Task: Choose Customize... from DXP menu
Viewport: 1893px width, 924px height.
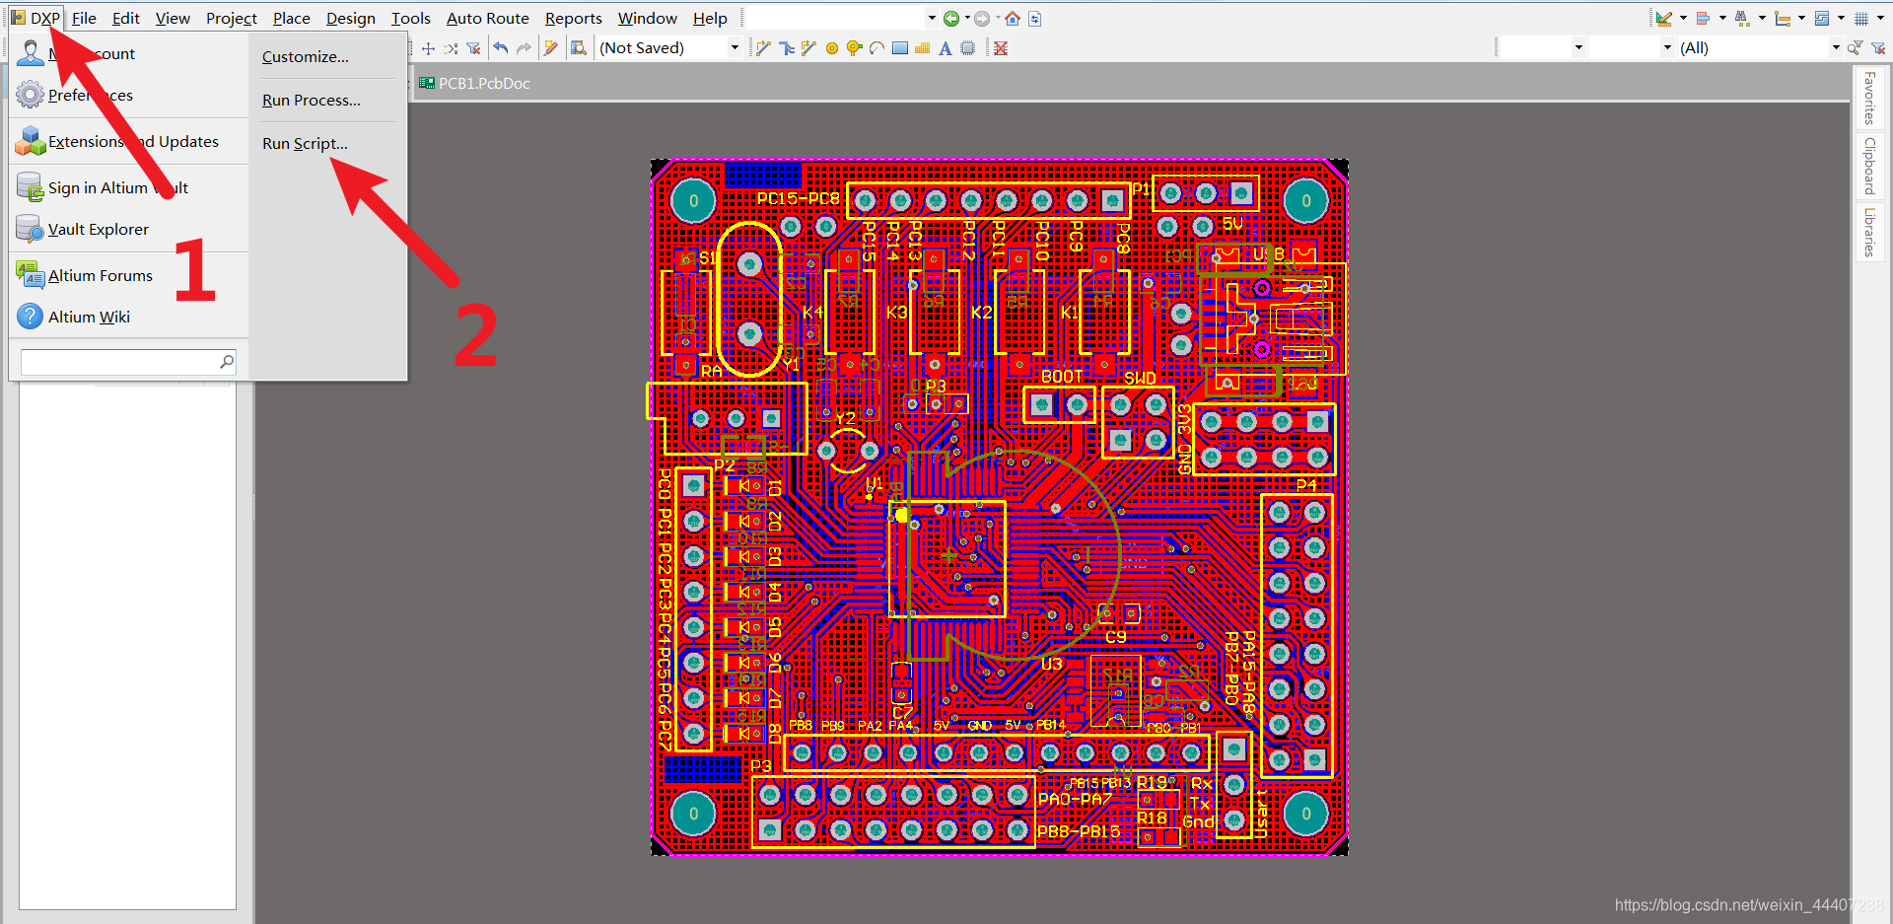Action: coord(306,56)
